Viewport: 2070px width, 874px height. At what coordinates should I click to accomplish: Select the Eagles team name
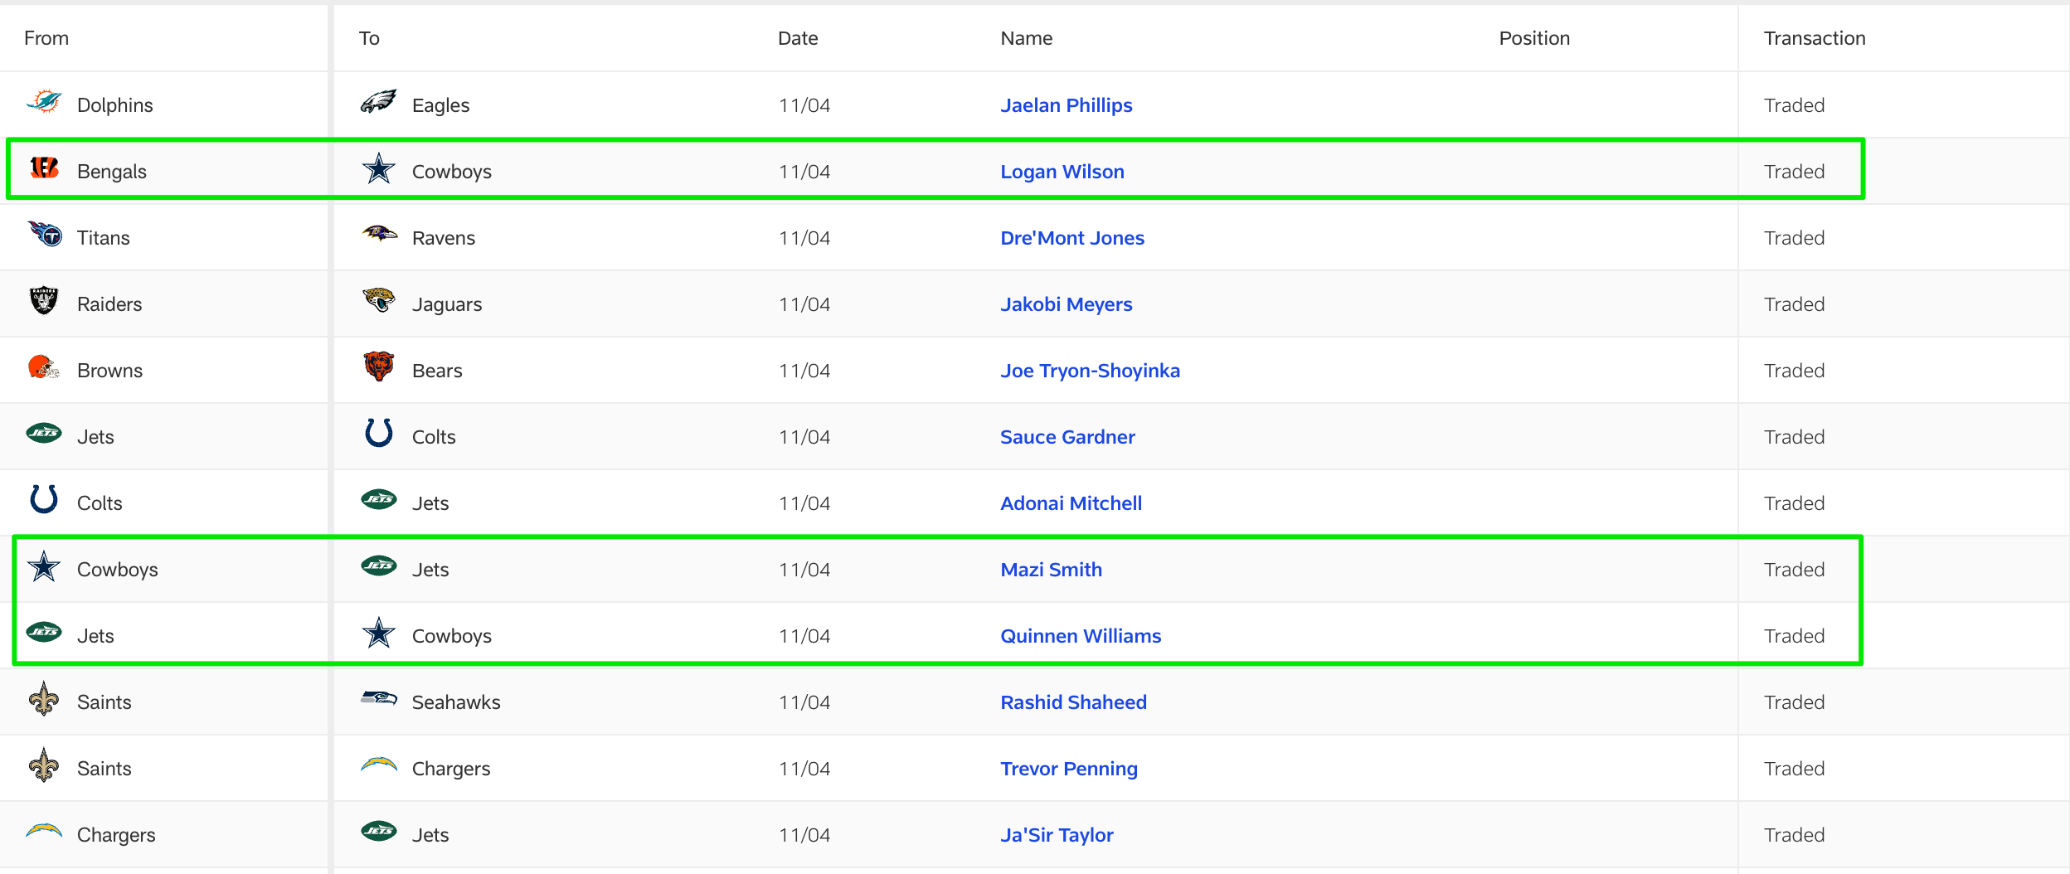(440, 105)
